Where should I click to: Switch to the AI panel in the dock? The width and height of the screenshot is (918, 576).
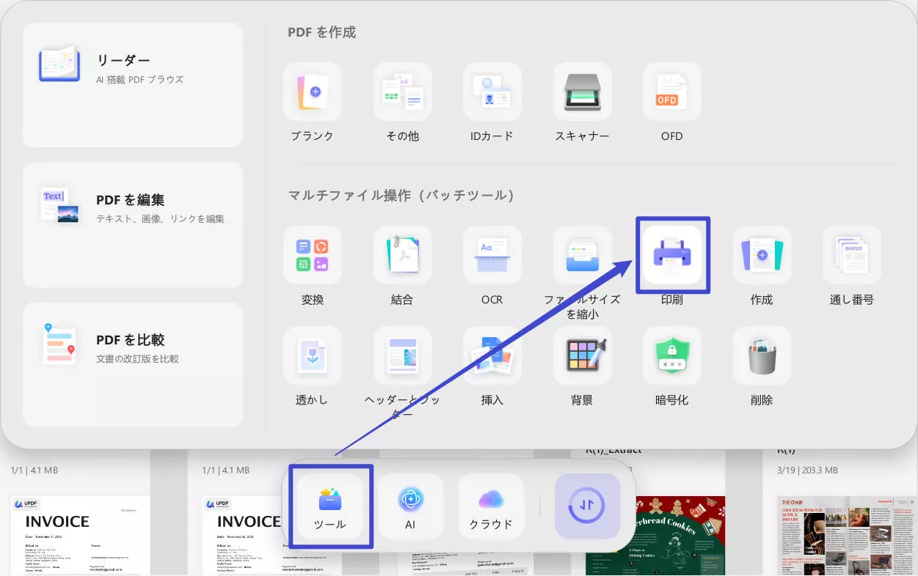(x=409, y=506)
